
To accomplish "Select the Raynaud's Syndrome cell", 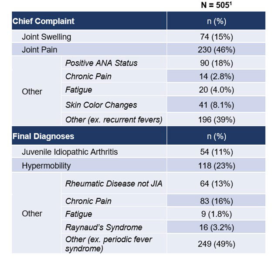I will tap(104, 227).
